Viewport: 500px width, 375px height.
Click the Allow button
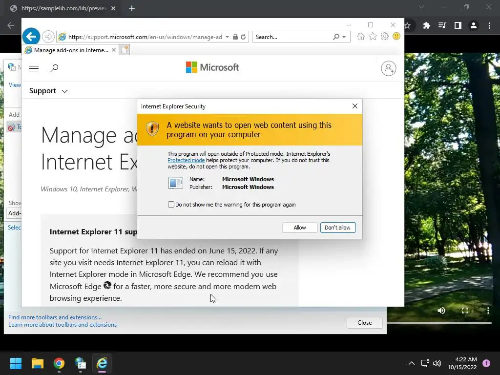tap(299, 228)
